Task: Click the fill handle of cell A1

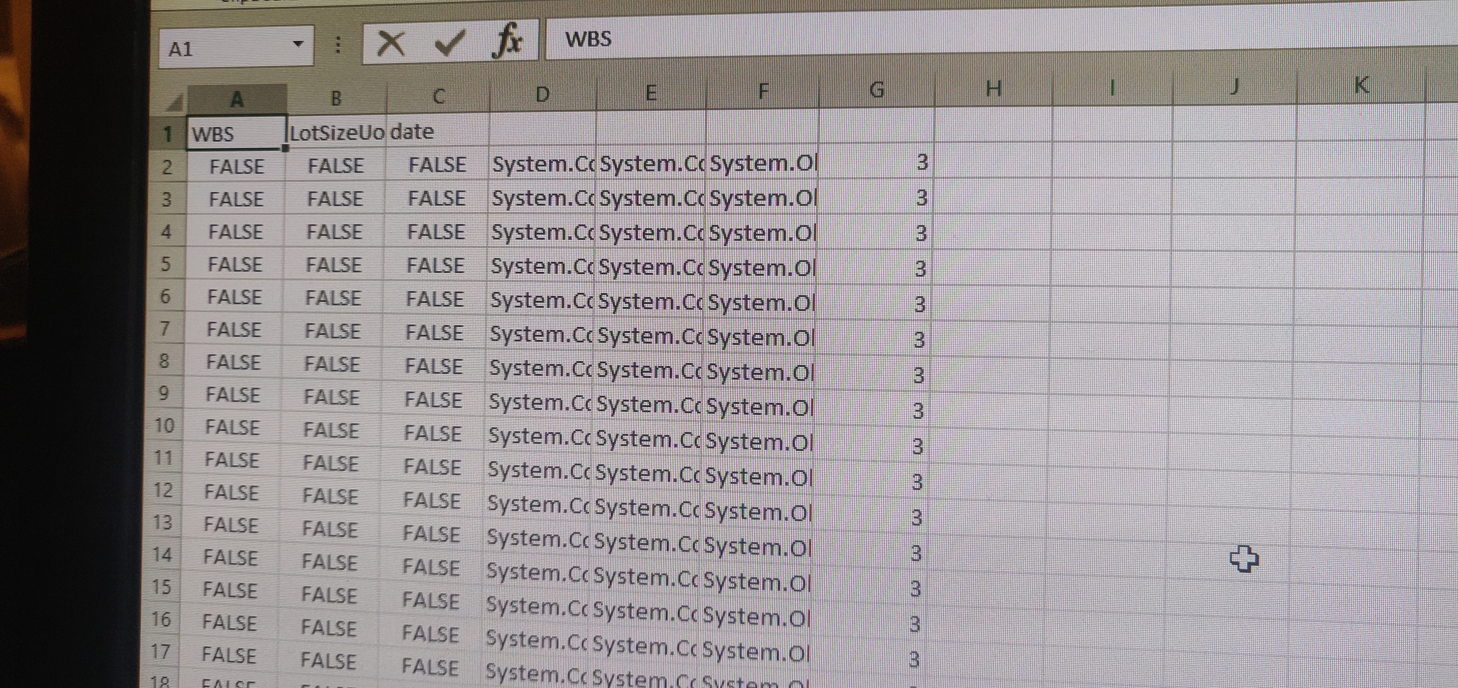Action: 285,148
